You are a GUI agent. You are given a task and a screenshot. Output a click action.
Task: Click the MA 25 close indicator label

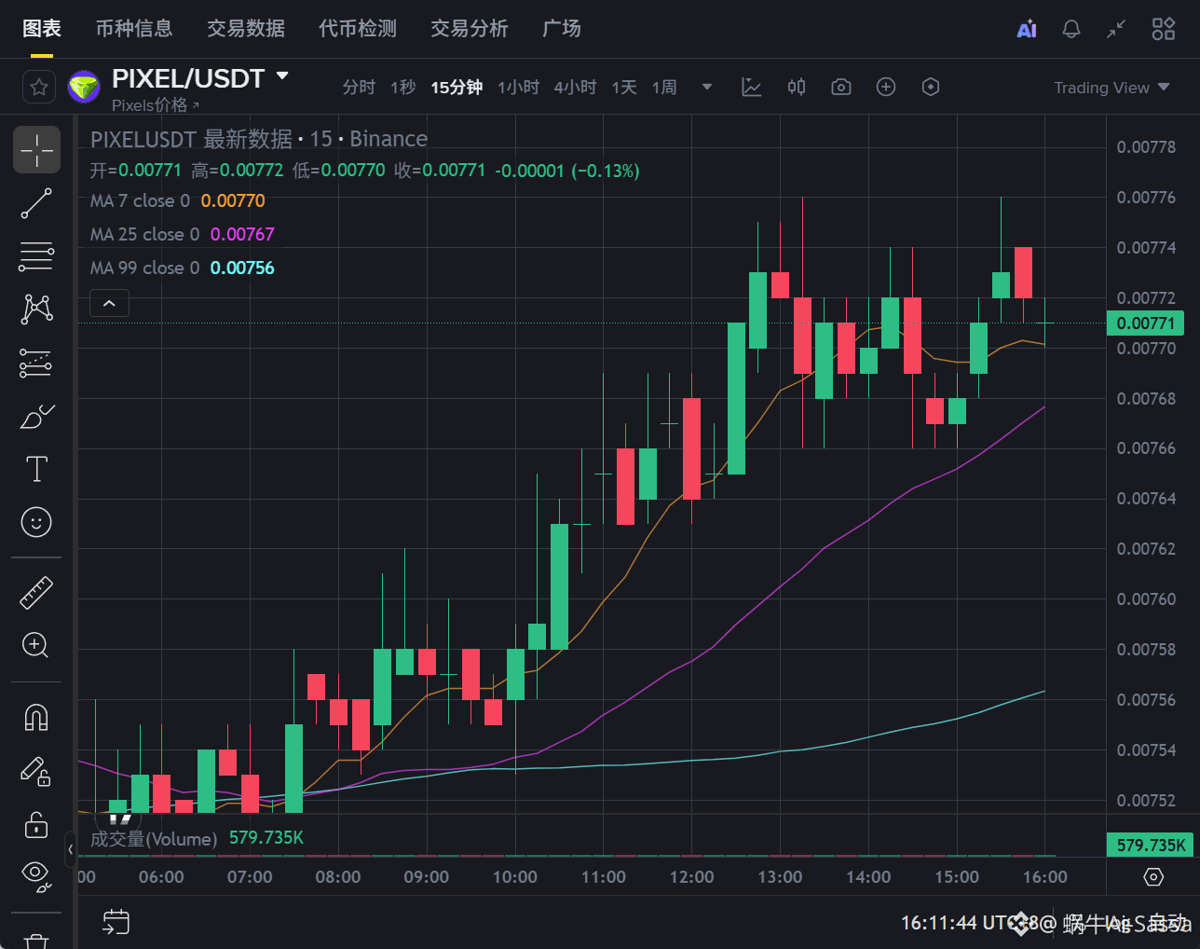coord(144,234)
